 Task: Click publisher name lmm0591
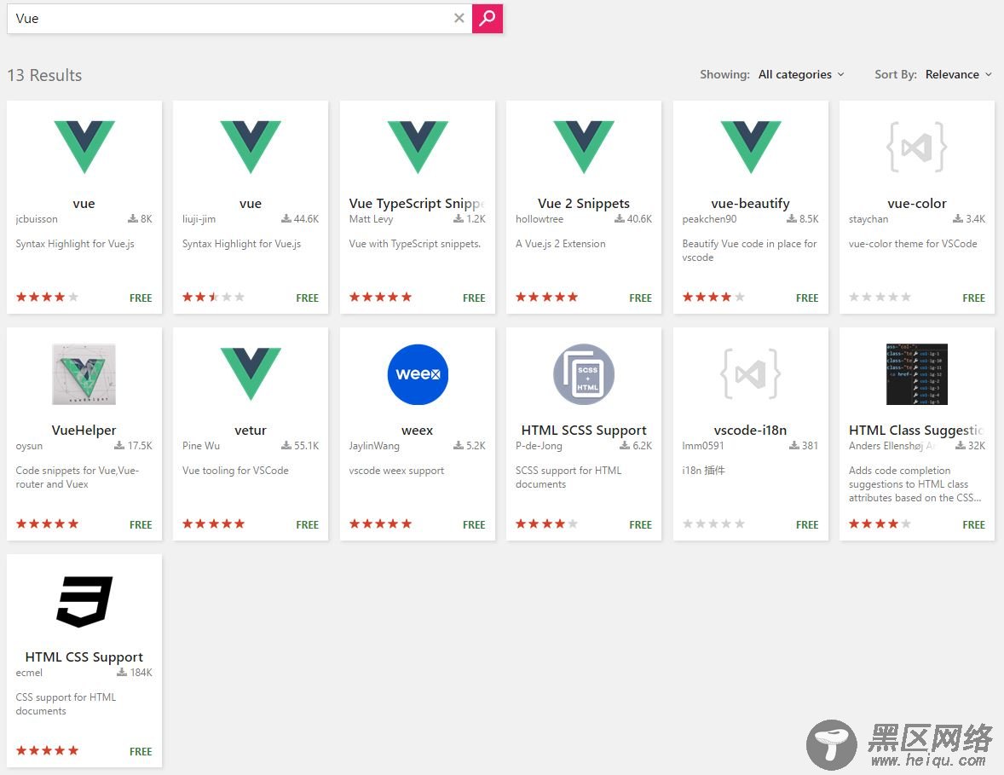point(702,446)
